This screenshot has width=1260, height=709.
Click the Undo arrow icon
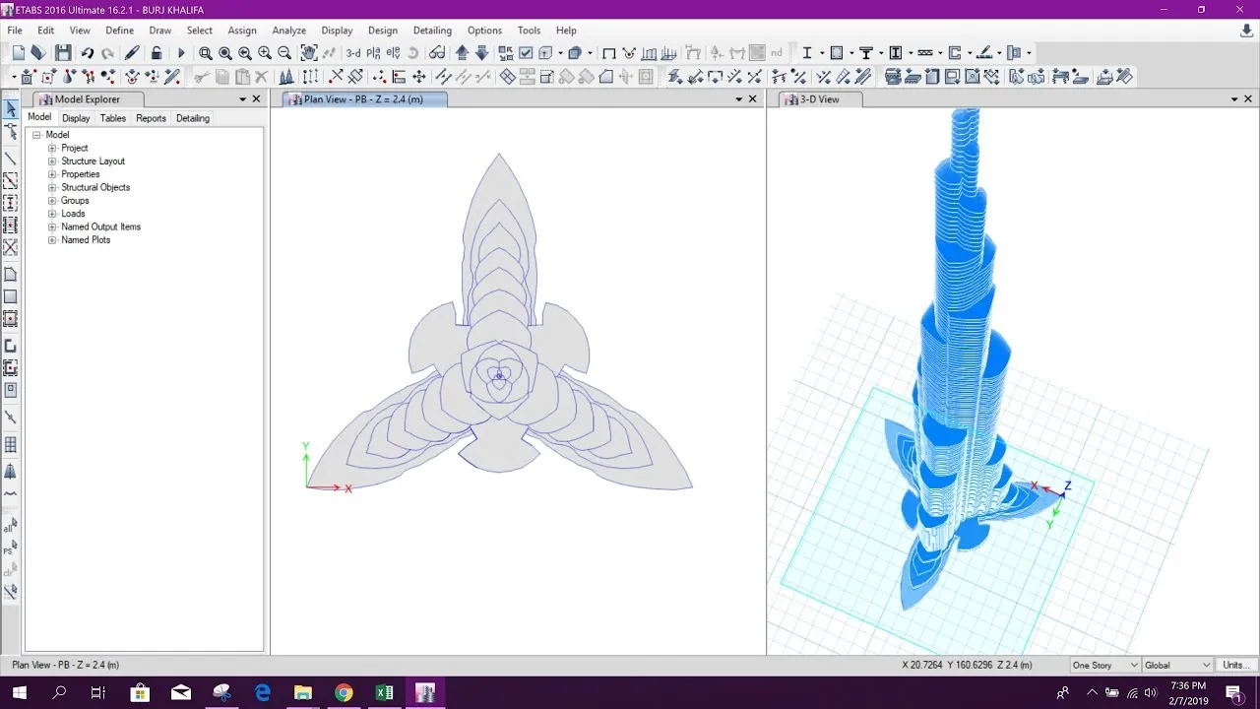point(88,53)
